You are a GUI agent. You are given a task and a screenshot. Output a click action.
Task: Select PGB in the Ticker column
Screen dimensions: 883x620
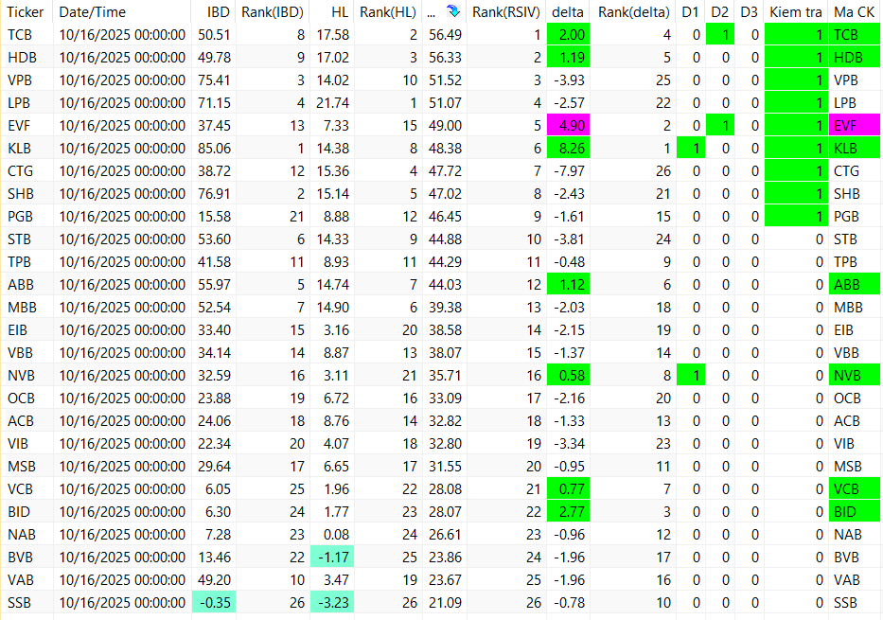click(20, 216)
